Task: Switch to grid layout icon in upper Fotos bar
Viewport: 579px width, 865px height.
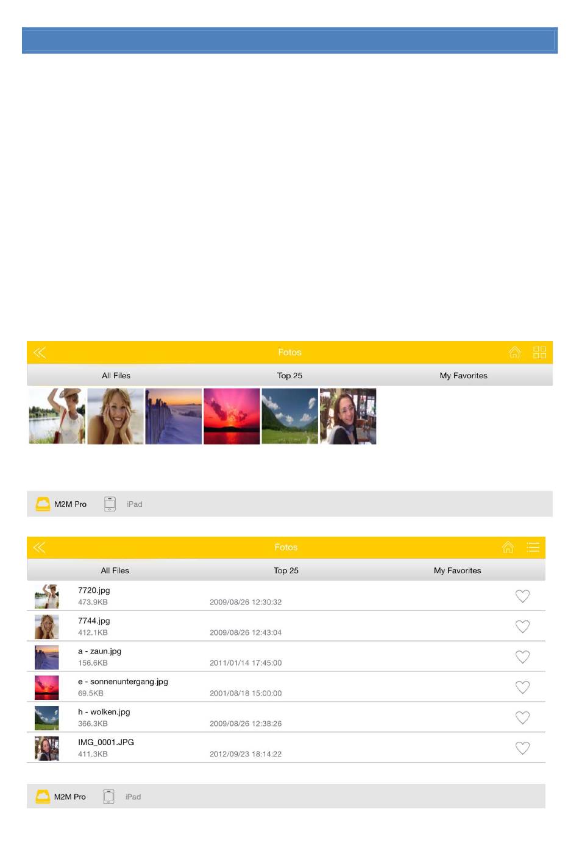Action: (x=539, y=352)
